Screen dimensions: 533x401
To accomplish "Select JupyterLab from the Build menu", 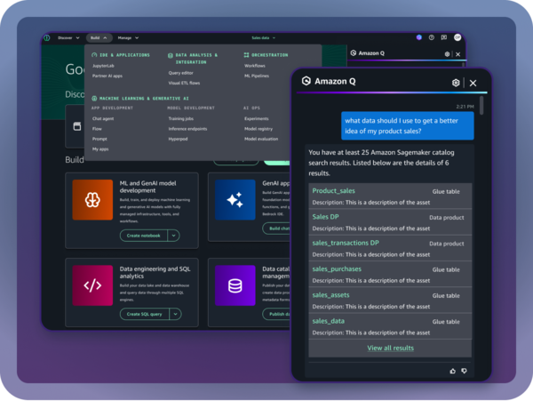I will click(x=104, y=65).
